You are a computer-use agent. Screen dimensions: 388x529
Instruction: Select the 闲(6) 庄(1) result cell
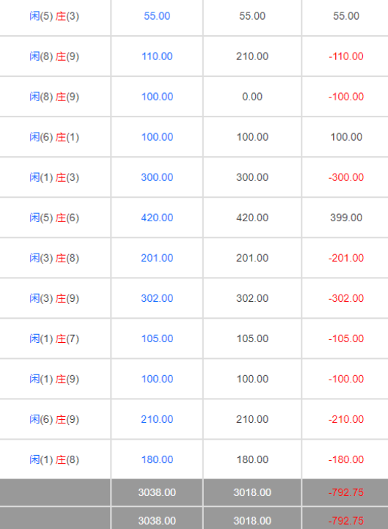54,137
